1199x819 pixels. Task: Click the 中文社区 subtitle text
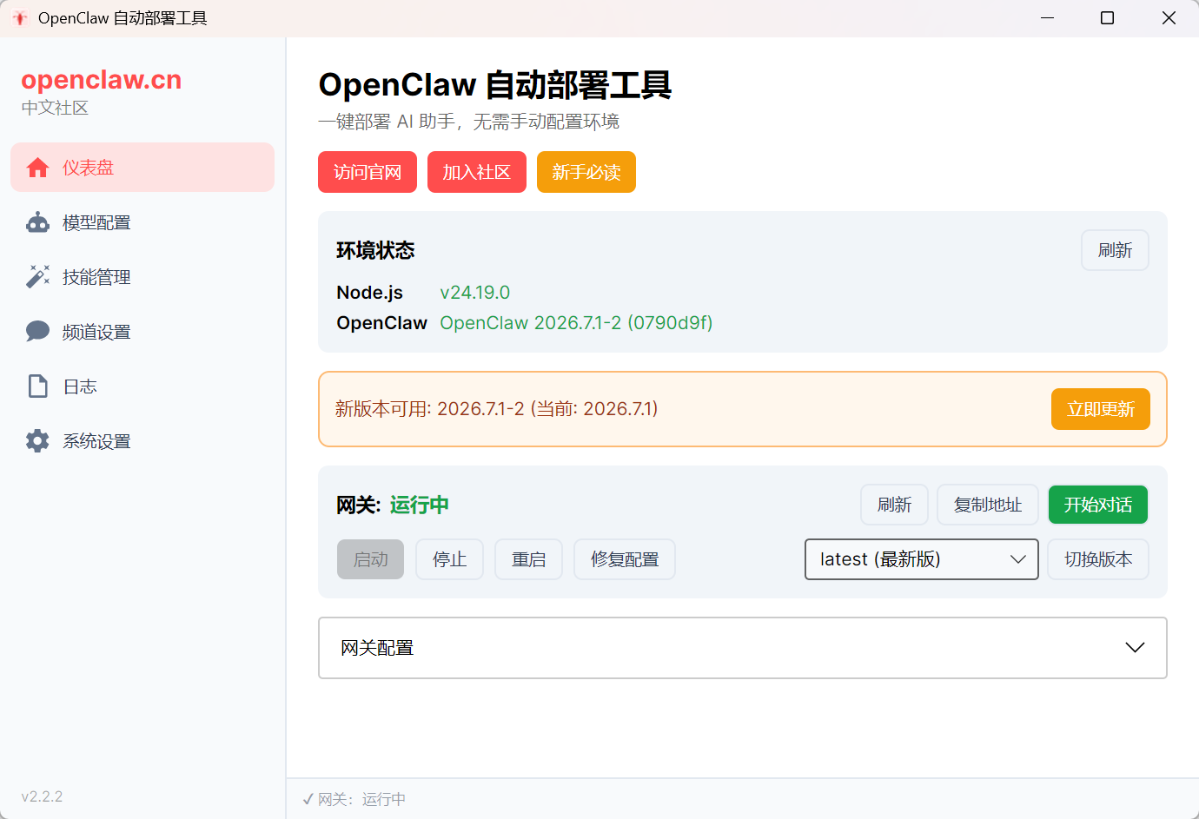56,108
